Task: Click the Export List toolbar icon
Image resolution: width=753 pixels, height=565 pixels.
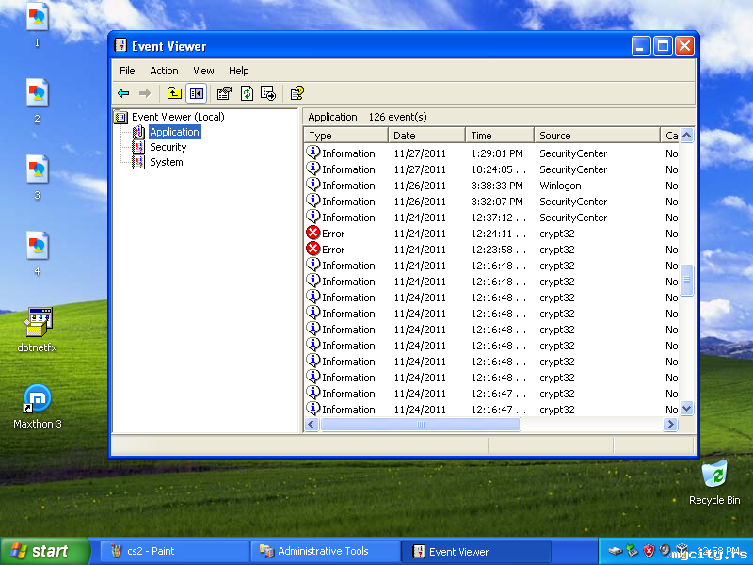Action: (268, 93)
